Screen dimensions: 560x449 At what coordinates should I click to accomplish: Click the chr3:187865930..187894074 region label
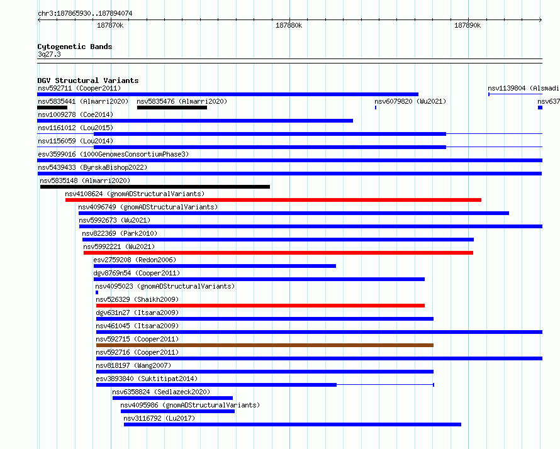click(x=85, y=13)
